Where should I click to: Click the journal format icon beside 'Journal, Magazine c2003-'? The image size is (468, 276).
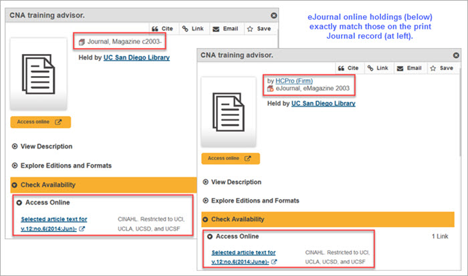tap(82, 42)
